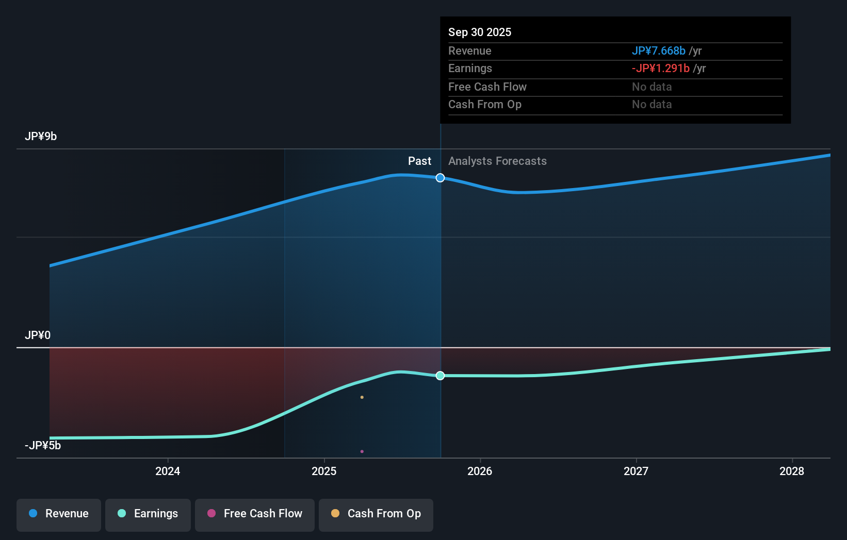Click the Sep 30 2025 tooltip header
The height and width of the screenshot is (540, 847).
click(x=480, y=32)
